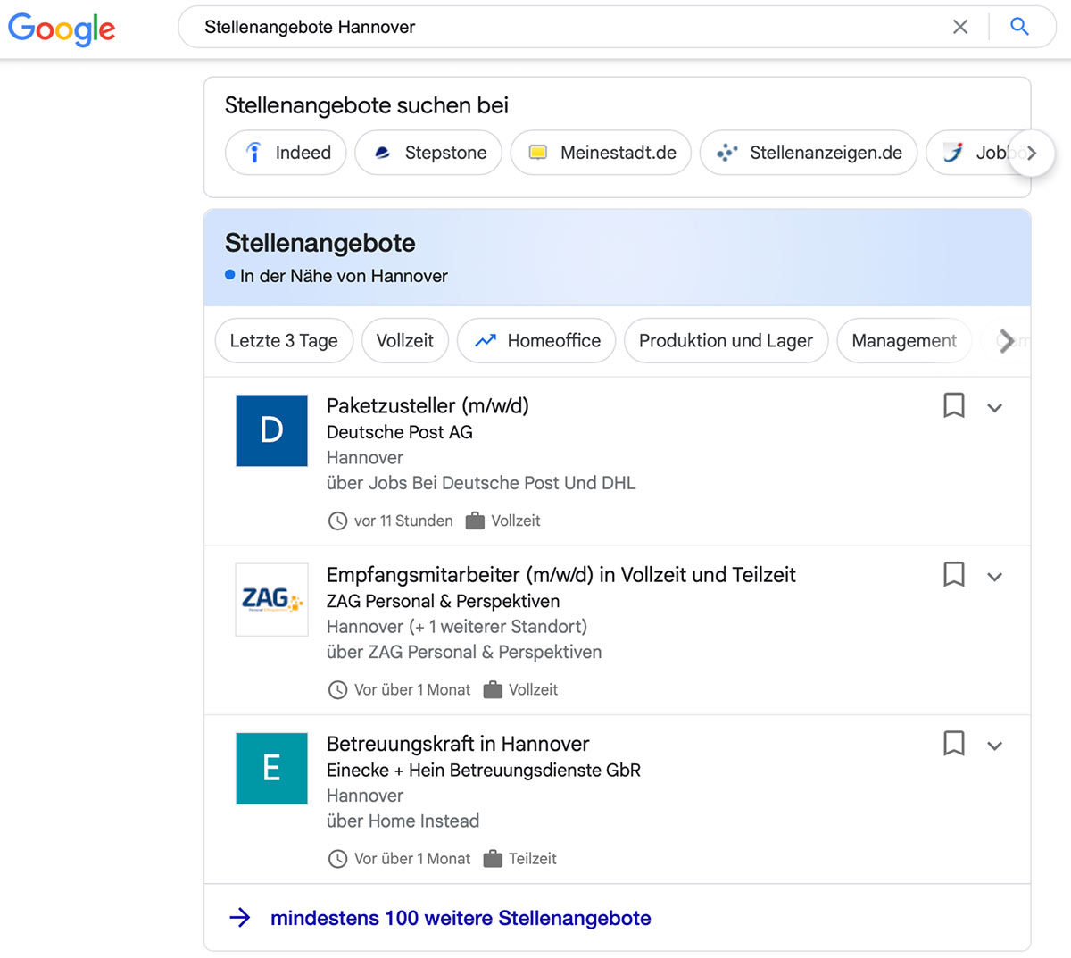This screenshot has width=1071, height=958.
Task: Click the briefcase icon next to Teilzeit
Action: 493,859
